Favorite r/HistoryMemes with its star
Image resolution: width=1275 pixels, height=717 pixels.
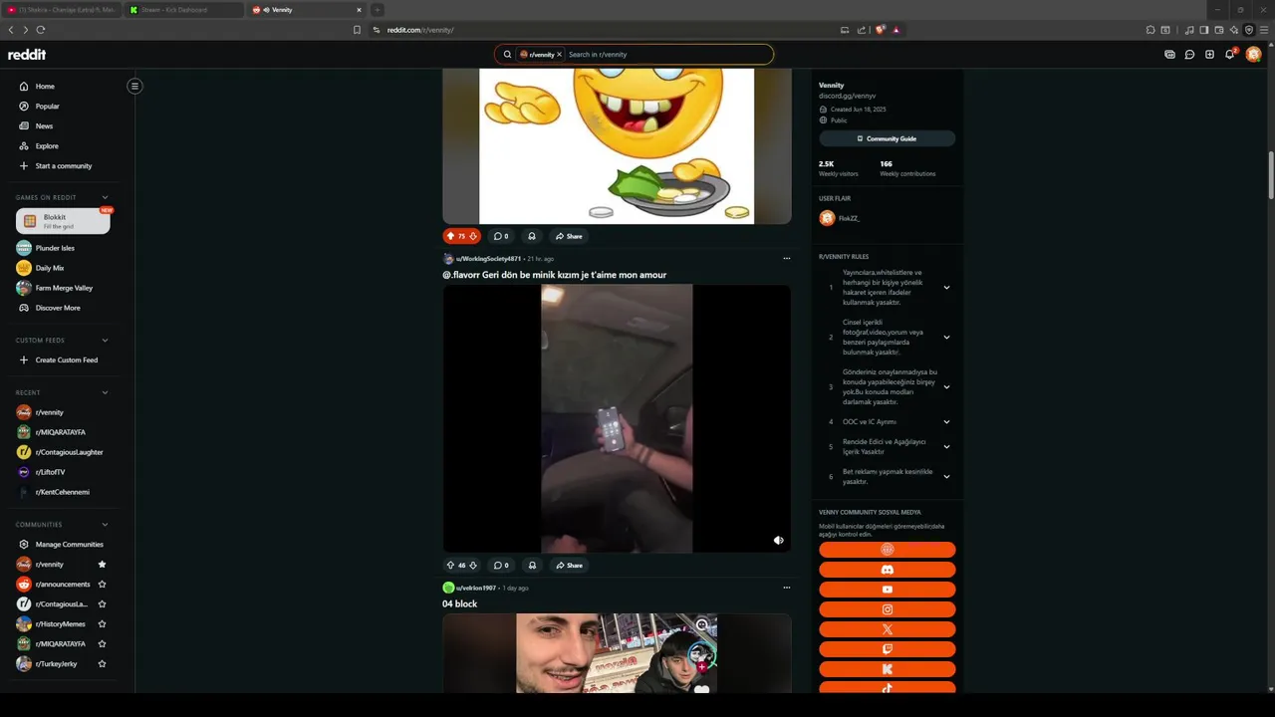click(102, 624)
